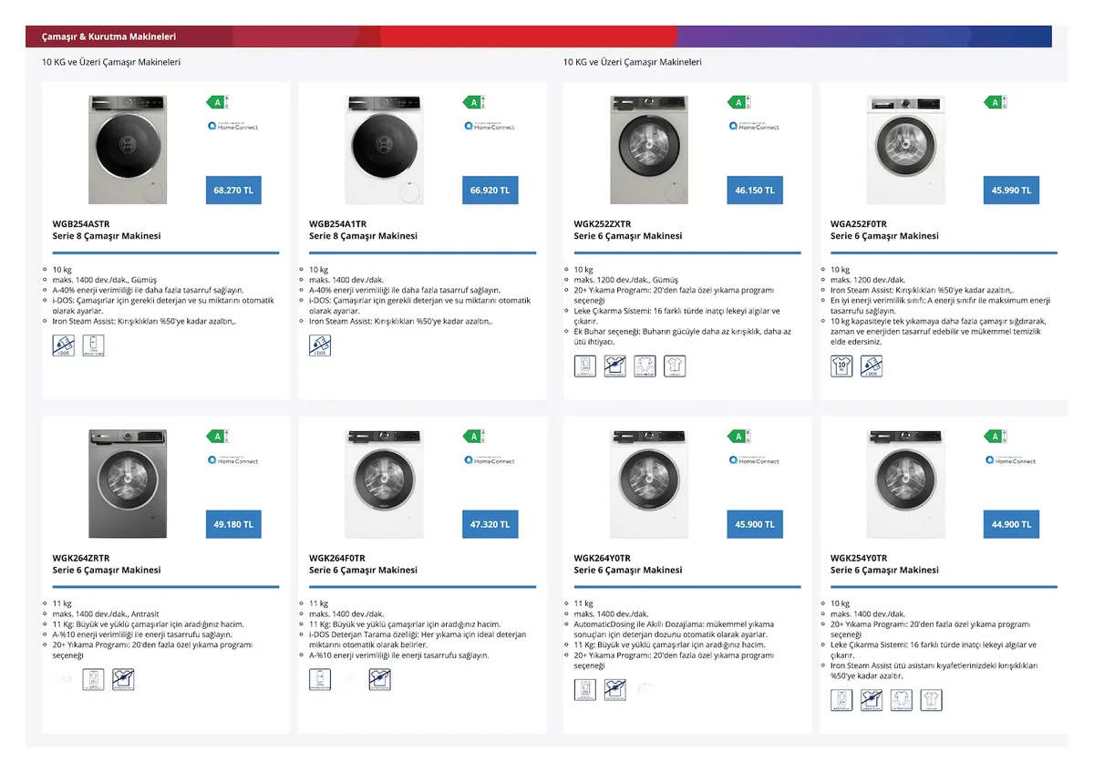
Task: Open the WGK252ZXTR washer product image
Action: pos(649,149)
